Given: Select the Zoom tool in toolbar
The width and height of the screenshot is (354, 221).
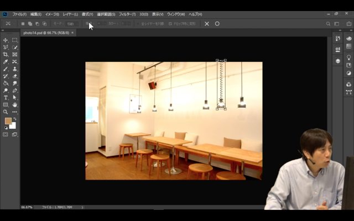Looking at the screenshot, I should 6,112.
